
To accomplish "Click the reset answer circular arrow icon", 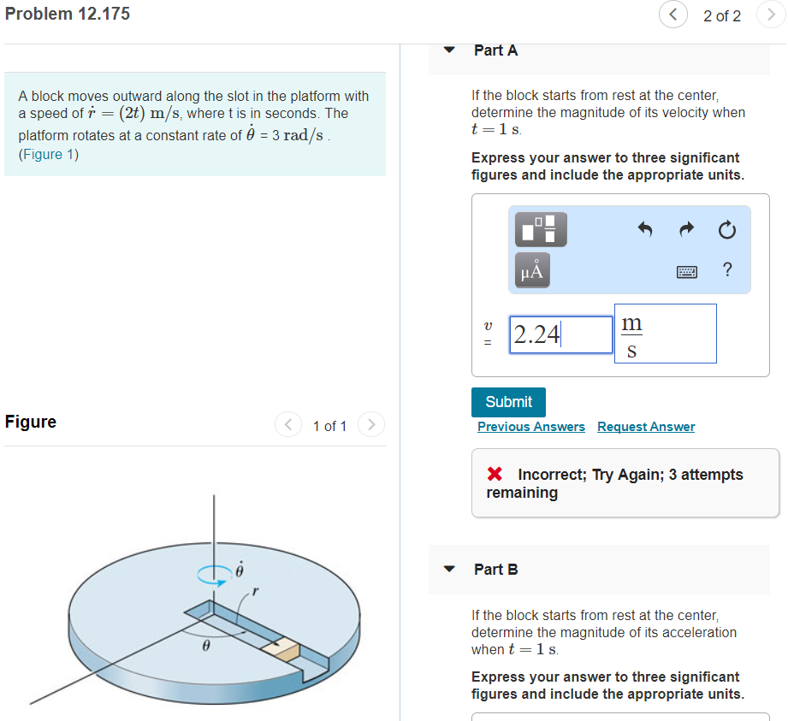I will click(726, 229).
